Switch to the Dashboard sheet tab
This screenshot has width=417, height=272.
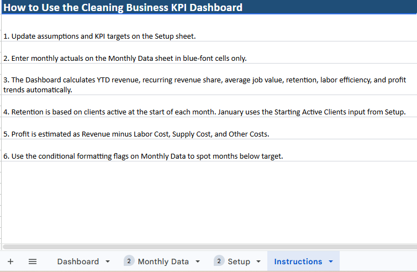coord(78,261)
